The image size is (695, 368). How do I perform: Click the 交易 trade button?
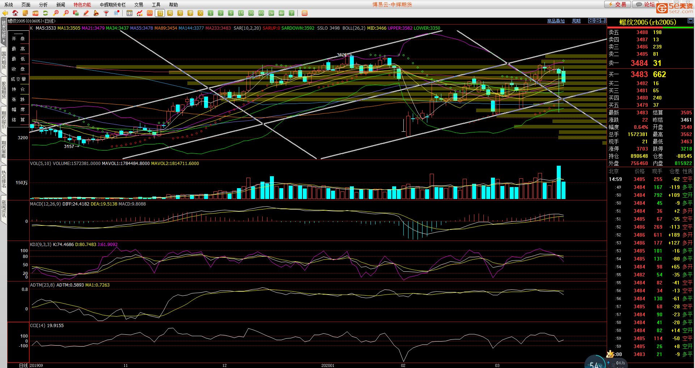pyautogui.click(x=618, y=4)
